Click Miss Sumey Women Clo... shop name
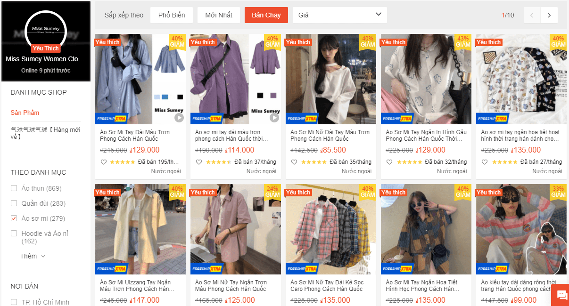Screen dimensions: 569x306 click(46, 59)
